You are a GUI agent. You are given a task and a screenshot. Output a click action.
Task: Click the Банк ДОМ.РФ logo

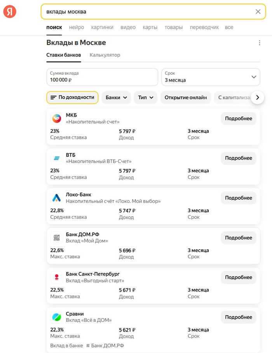click(56, 238)
